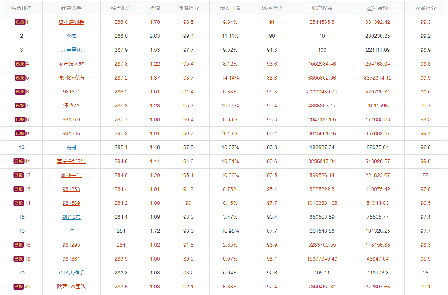Open the 杭州SY私募 contestant link
Image resolution: width=448 pixels, height=295 pixels.
71,78
